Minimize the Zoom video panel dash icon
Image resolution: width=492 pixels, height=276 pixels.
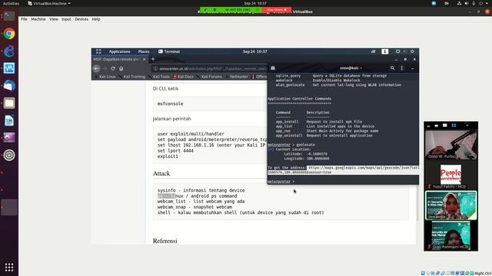(x=428, y=126)
